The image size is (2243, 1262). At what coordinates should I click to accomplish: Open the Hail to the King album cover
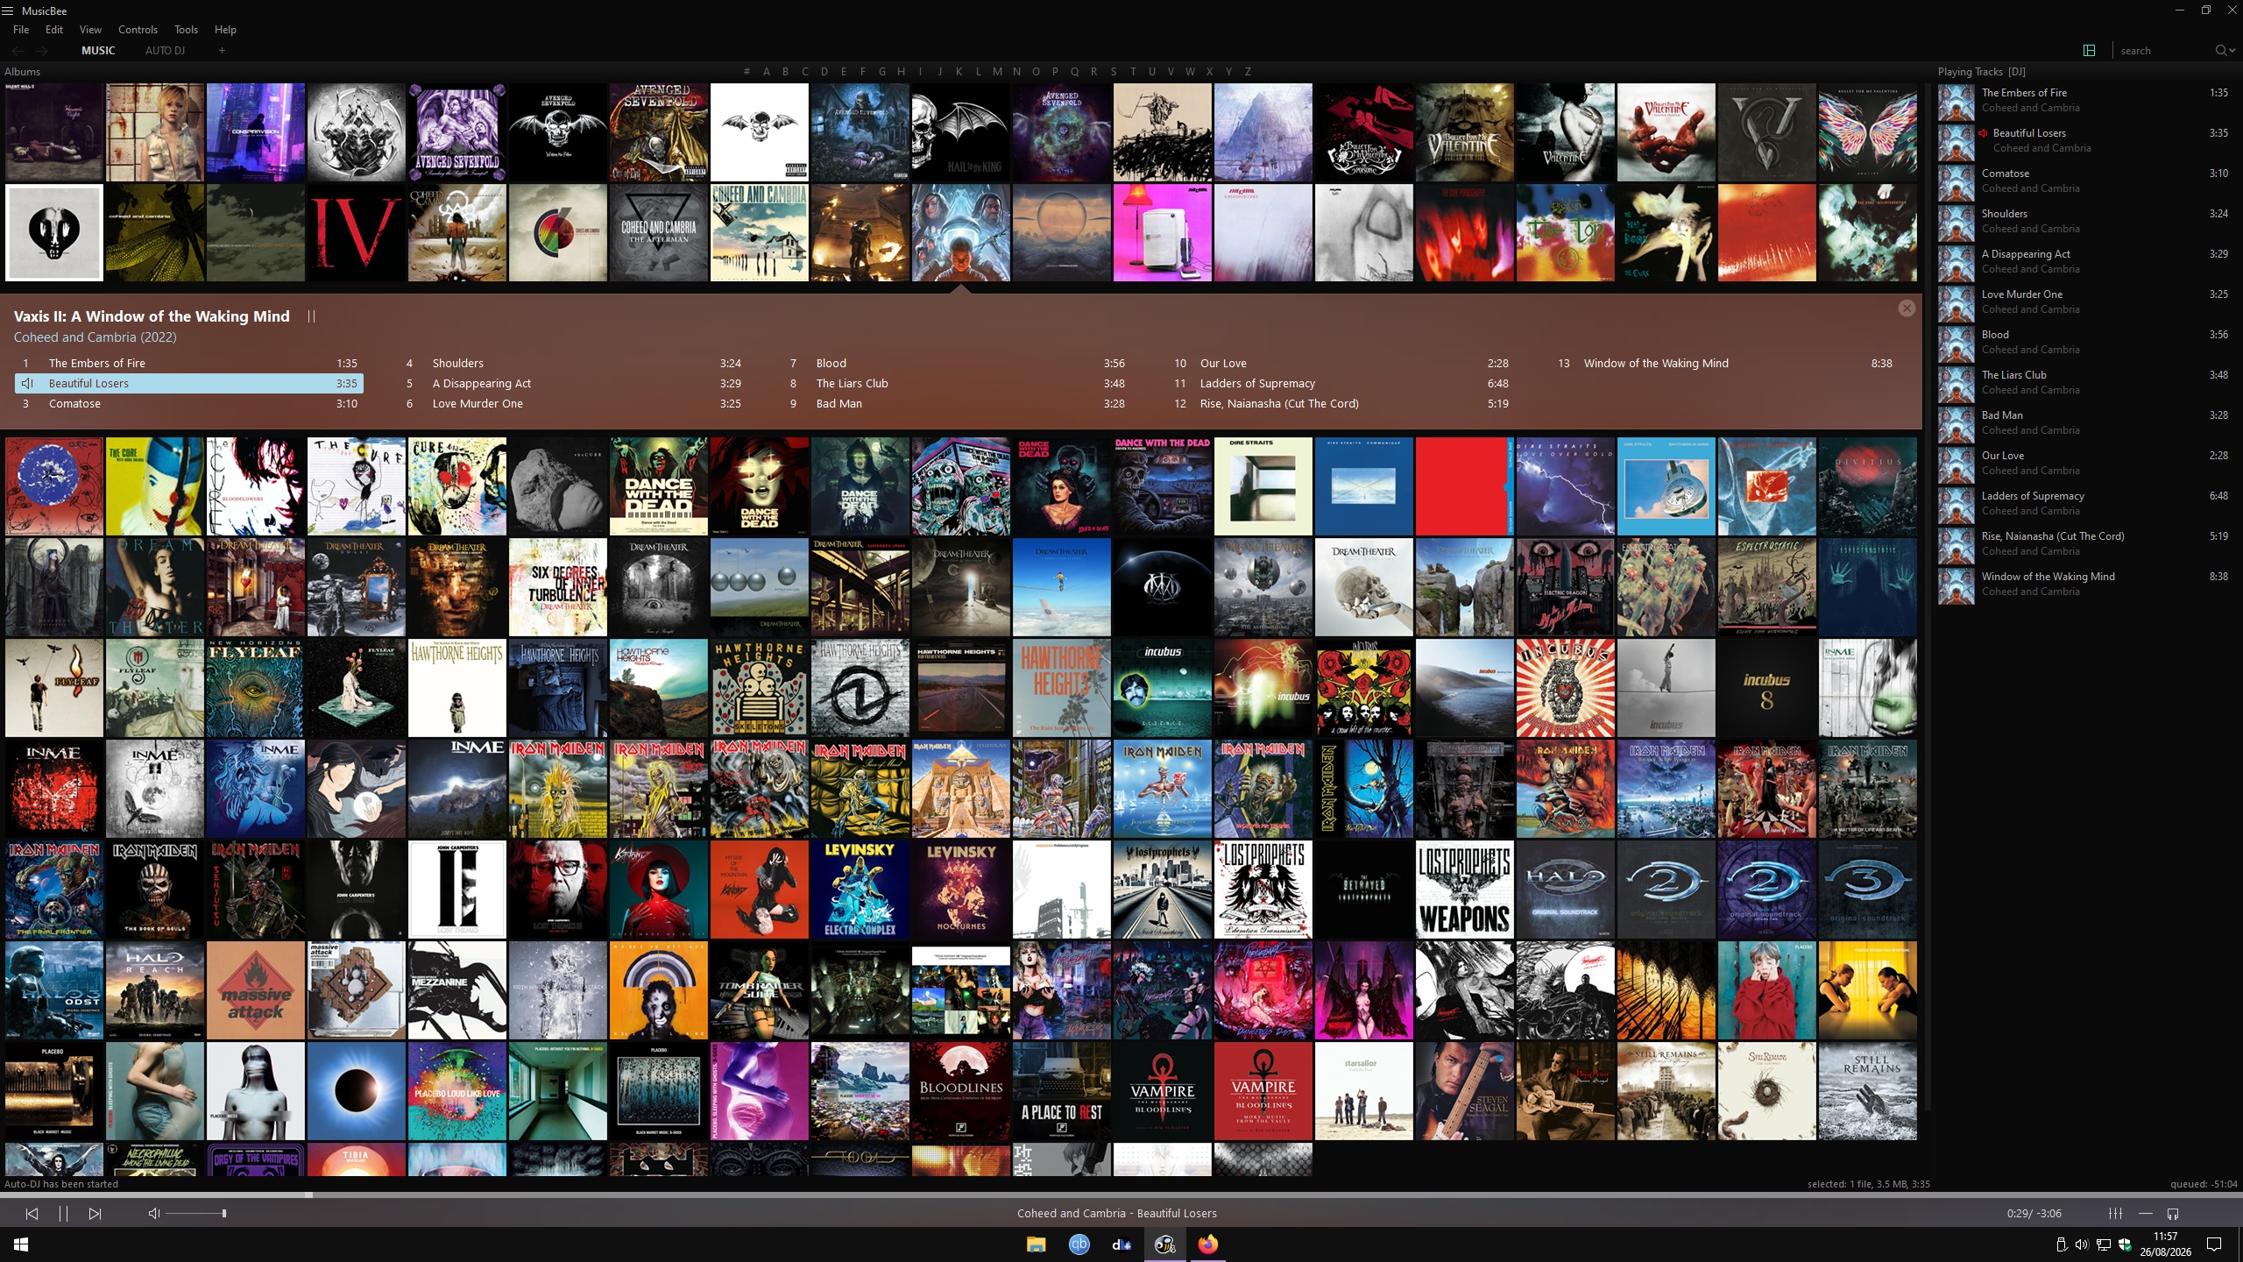[961, 132]
